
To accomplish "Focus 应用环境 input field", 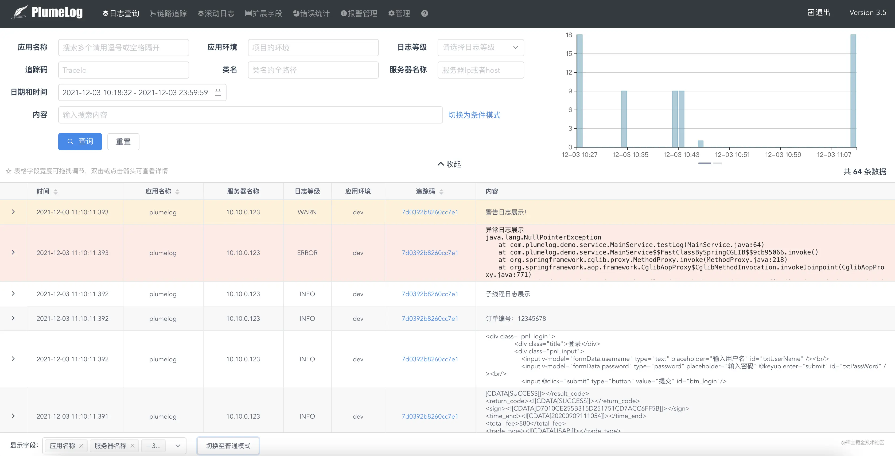I will click(x=313, y=48).
